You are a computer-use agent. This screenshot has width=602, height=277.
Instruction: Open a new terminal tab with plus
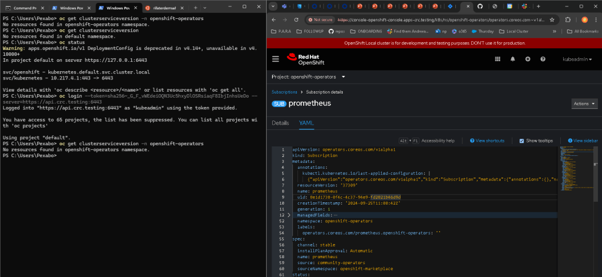(x=196, y=7)
